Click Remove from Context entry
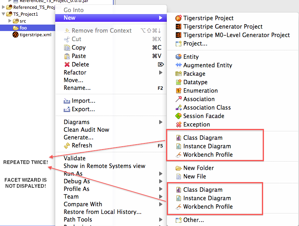The image size is (299, 226). [x=102, y=31]
